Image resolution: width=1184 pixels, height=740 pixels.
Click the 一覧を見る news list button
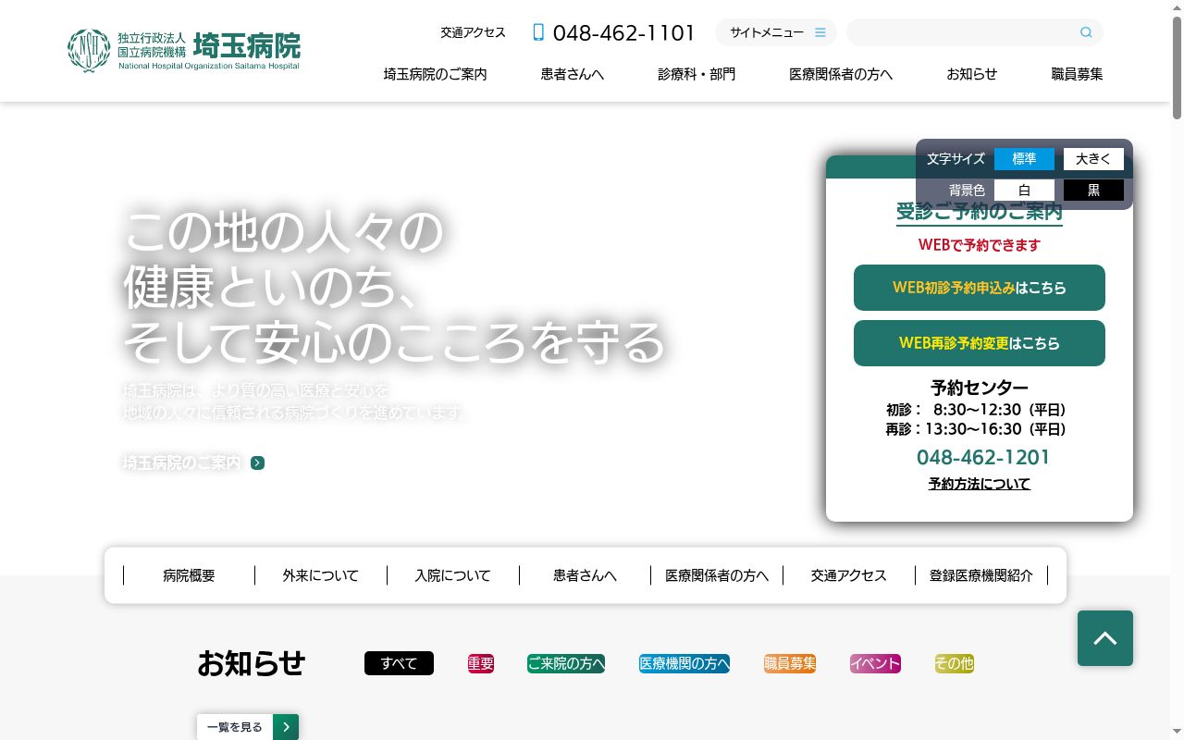pos(248,727)
